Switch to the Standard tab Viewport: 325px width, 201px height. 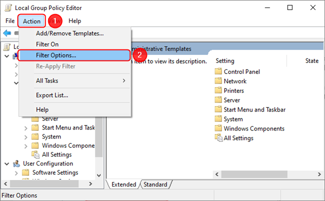click(x=155, y=184)
